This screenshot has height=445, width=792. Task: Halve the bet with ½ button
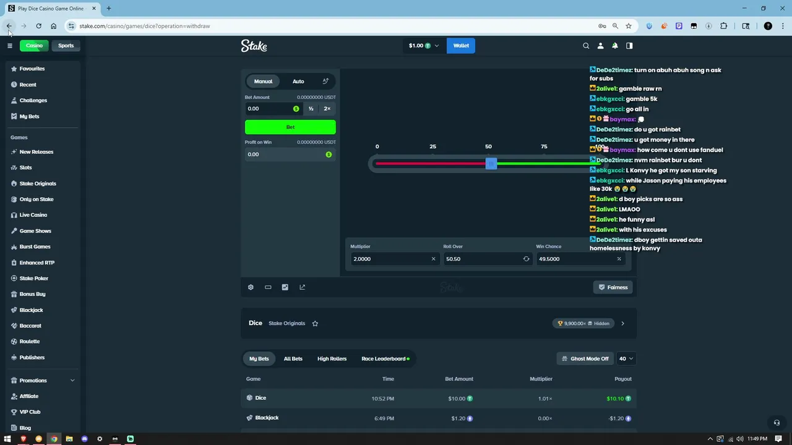[311, 109]
